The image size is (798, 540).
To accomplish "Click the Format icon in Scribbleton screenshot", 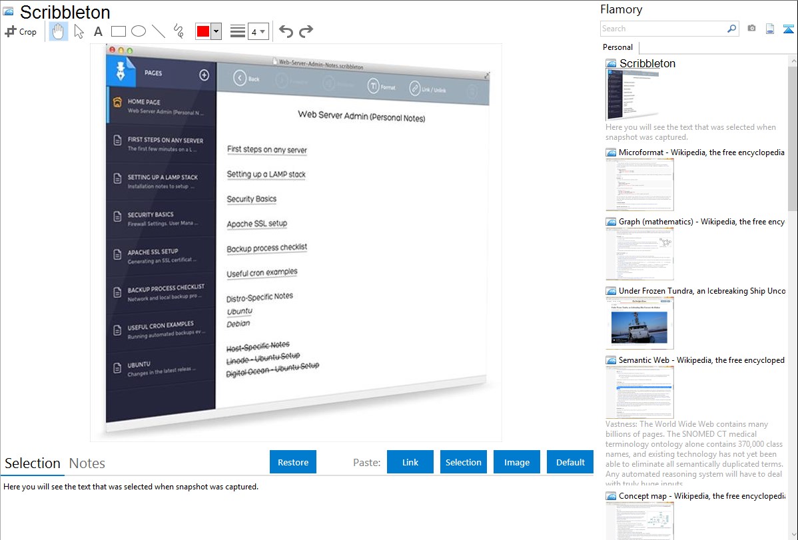I will [374, 86].
